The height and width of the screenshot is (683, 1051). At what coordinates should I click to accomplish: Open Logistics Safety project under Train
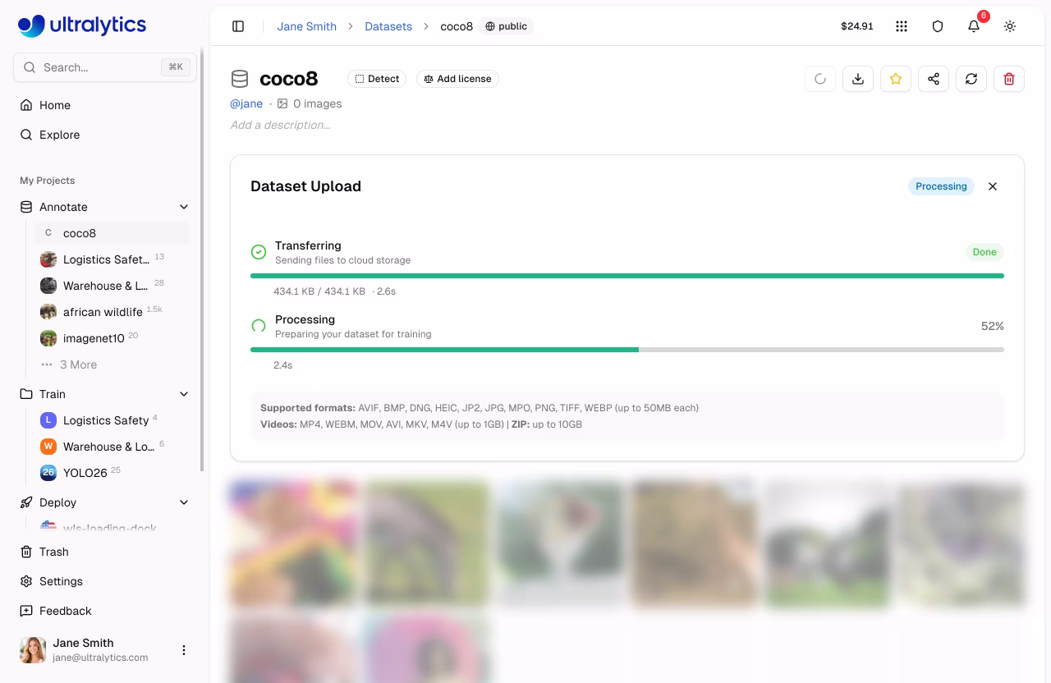[112, 420]
